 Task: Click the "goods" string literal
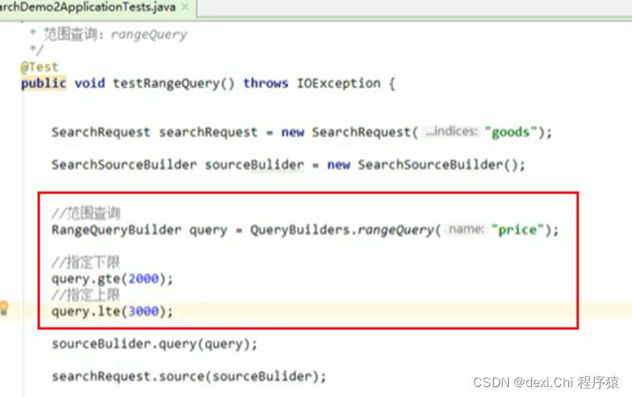[511, 132]
